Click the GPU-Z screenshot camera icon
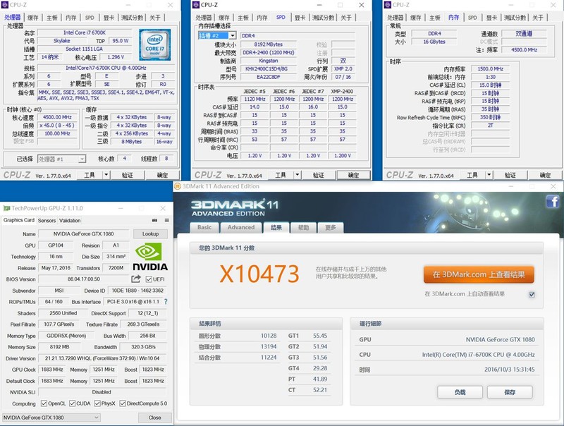Image resolution: width=564 pixels, height=426 pixels. pyautogui.click(x=154, y=220)
